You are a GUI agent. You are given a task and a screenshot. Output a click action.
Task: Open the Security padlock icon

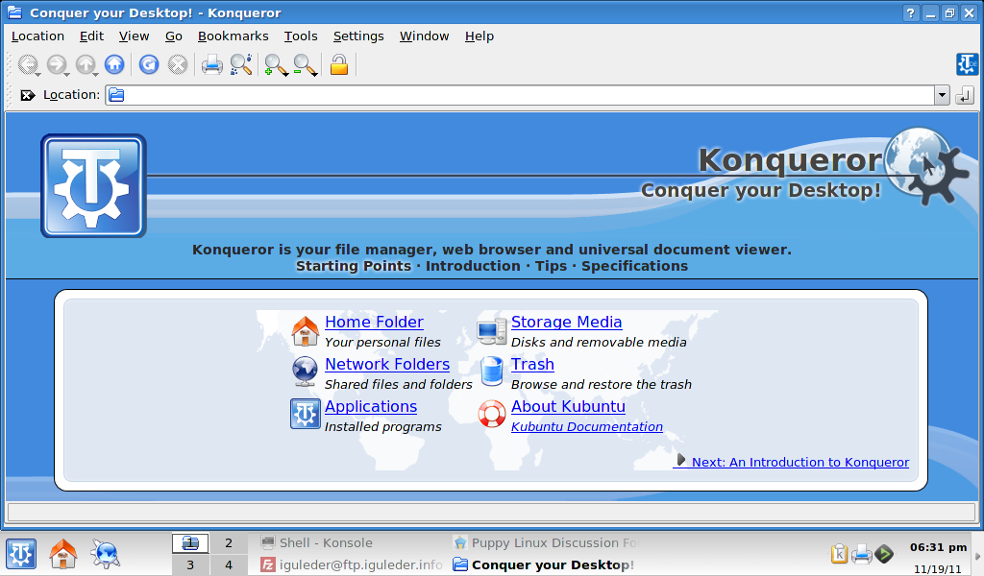[339, 64]
